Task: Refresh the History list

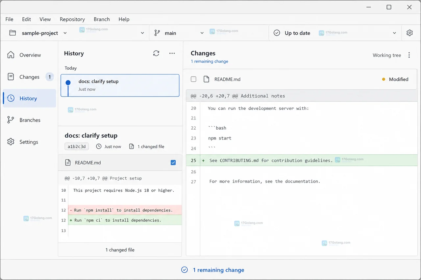Action: click(x=156, y=53)
